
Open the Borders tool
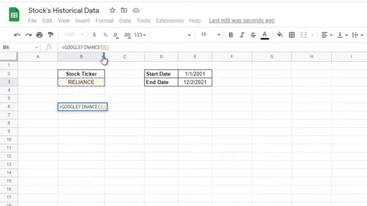pos(292,35)
